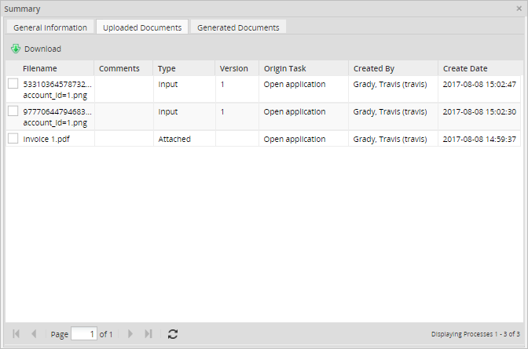Select the invoice 1.pdf filename
This screenshot has height=349, width=528.
pos(47,139)
